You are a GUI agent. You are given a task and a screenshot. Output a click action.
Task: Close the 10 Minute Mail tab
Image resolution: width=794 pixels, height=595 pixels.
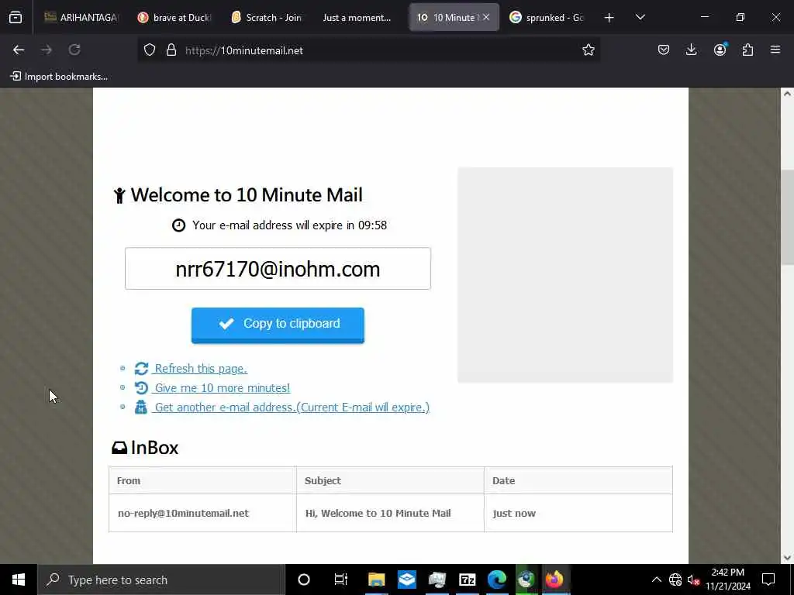(x=486, y=17)
